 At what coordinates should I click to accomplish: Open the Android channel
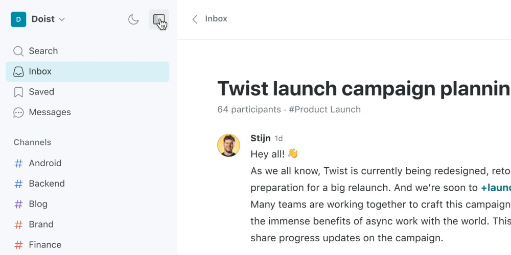(87, 163)
